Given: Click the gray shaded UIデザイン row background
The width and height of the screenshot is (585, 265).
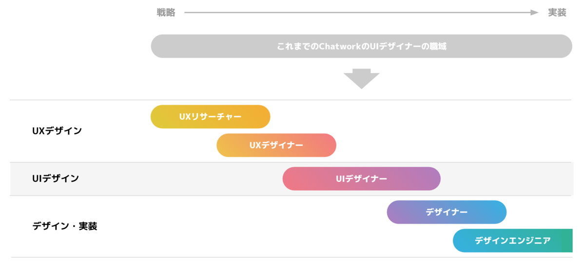Looking at the screenshot, I should [x=291, y=179].
